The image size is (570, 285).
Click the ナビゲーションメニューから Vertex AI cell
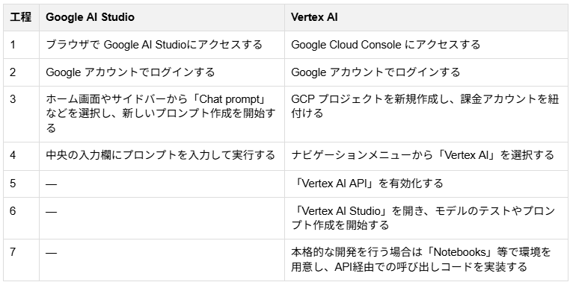pos(426,156)
